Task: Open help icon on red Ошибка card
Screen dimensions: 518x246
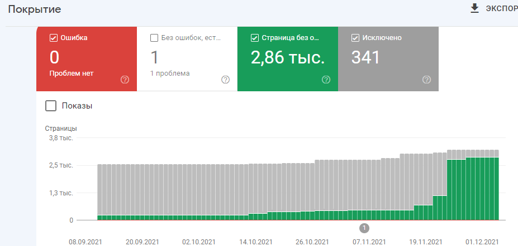Action: (x=125, y=80)
